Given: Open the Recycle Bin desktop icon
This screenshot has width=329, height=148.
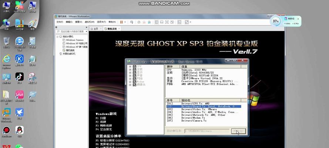Looking at the screenshot, I should (7, 43).
